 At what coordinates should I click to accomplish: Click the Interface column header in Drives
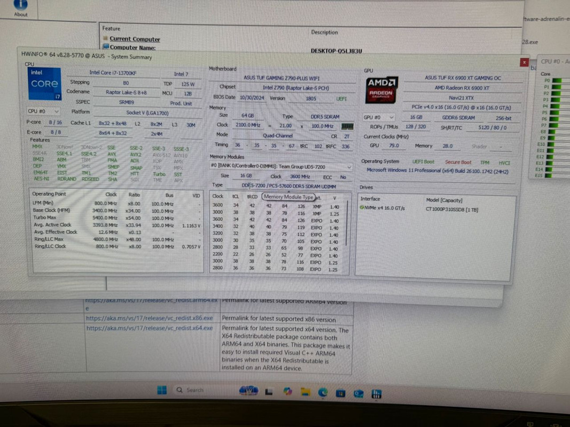[x=370, y=199]
